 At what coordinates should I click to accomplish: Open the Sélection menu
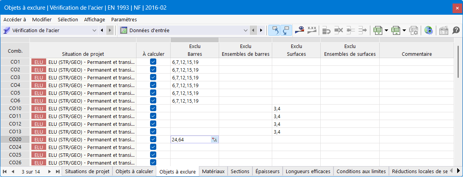pyautogui.click(x=68, y=19)
